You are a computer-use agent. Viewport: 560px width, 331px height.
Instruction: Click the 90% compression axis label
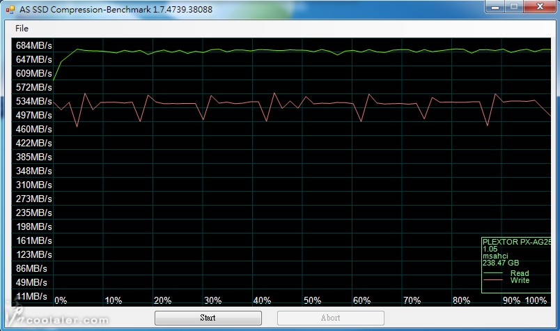click(x=511, y=300)
